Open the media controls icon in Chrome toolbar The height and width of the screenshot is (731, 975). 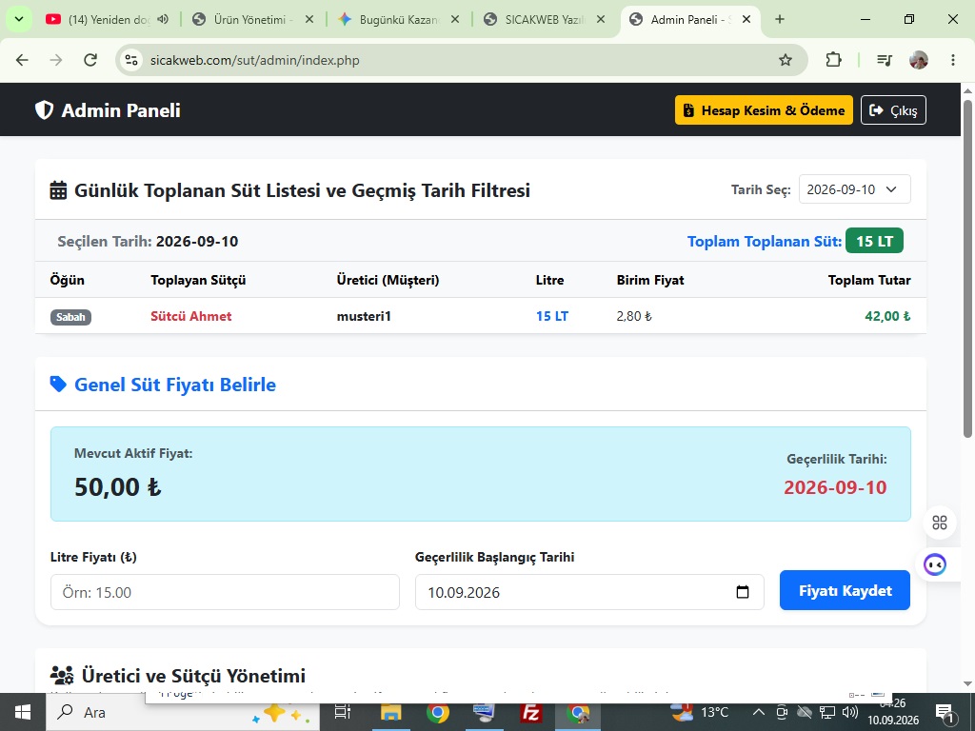click(x=885, y=60)
